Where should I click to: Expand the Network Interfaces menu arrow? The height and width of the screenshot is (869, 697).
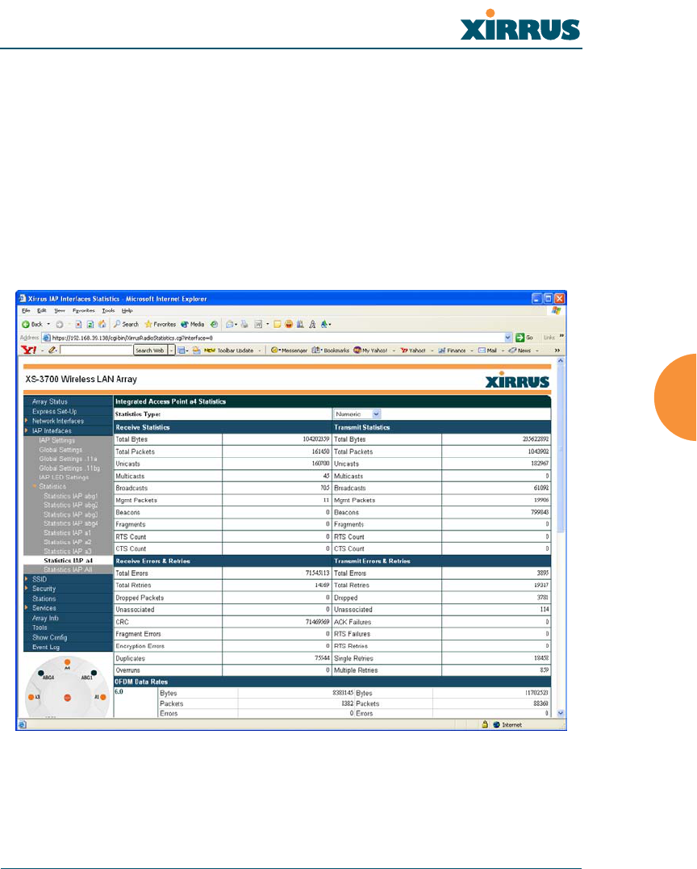(26, 421)
